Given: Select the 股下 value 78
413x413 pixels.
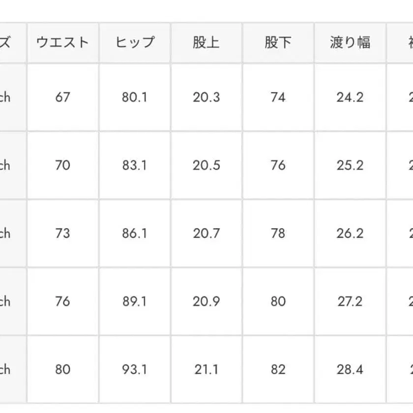Looking at the screenshot, I should click(278, 233).
